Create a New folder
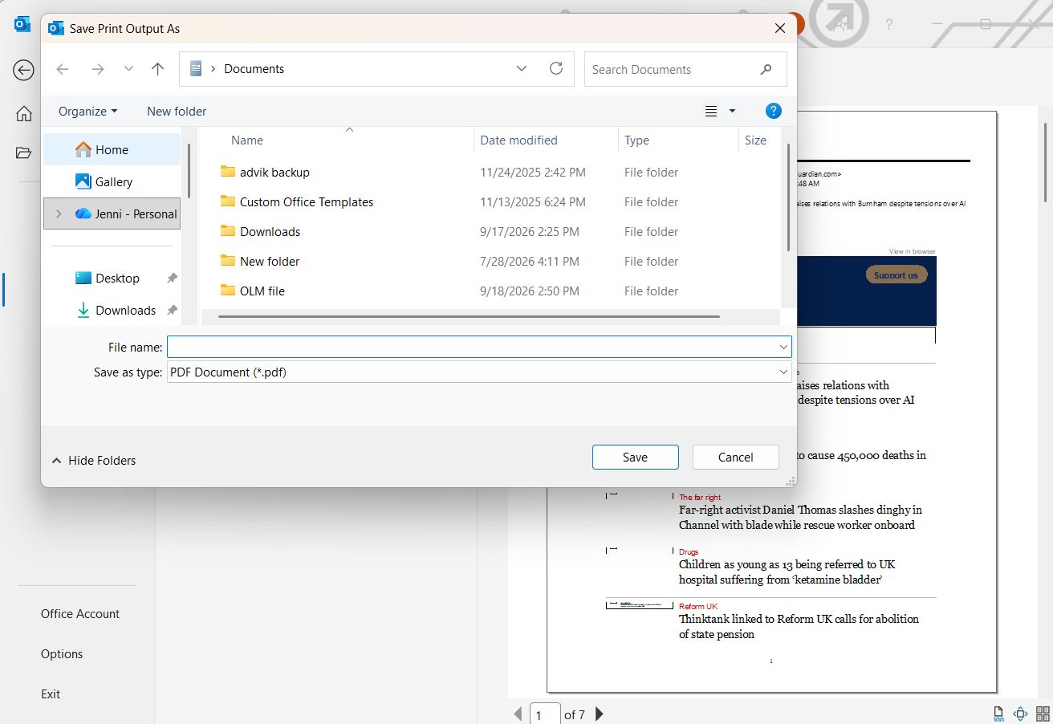This screenshot has height=724, width=1053. [x=177, y=112]
